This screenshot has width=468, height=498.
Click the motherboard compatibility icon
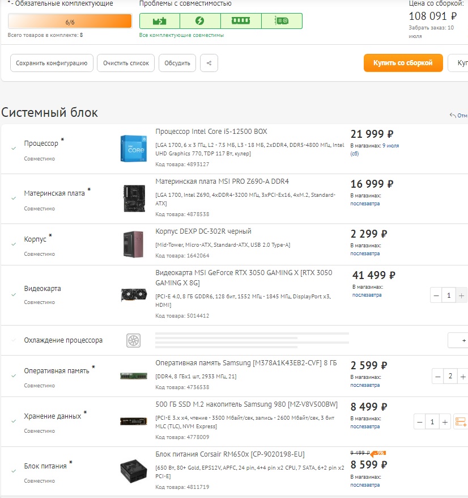(159, 21)
